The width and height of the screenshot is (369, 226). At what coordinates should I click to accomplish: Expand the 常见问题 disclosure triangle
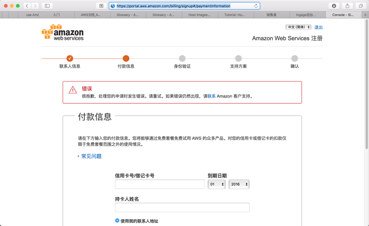pos(78,156)
